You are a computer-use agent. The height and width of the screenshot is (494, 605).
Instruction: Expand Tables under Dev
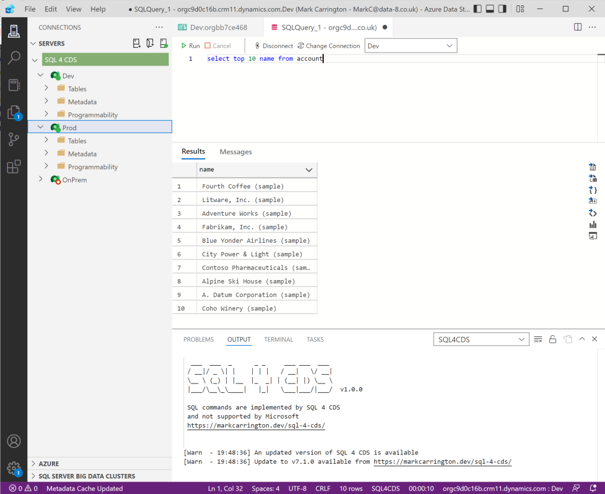click(46, 88)
